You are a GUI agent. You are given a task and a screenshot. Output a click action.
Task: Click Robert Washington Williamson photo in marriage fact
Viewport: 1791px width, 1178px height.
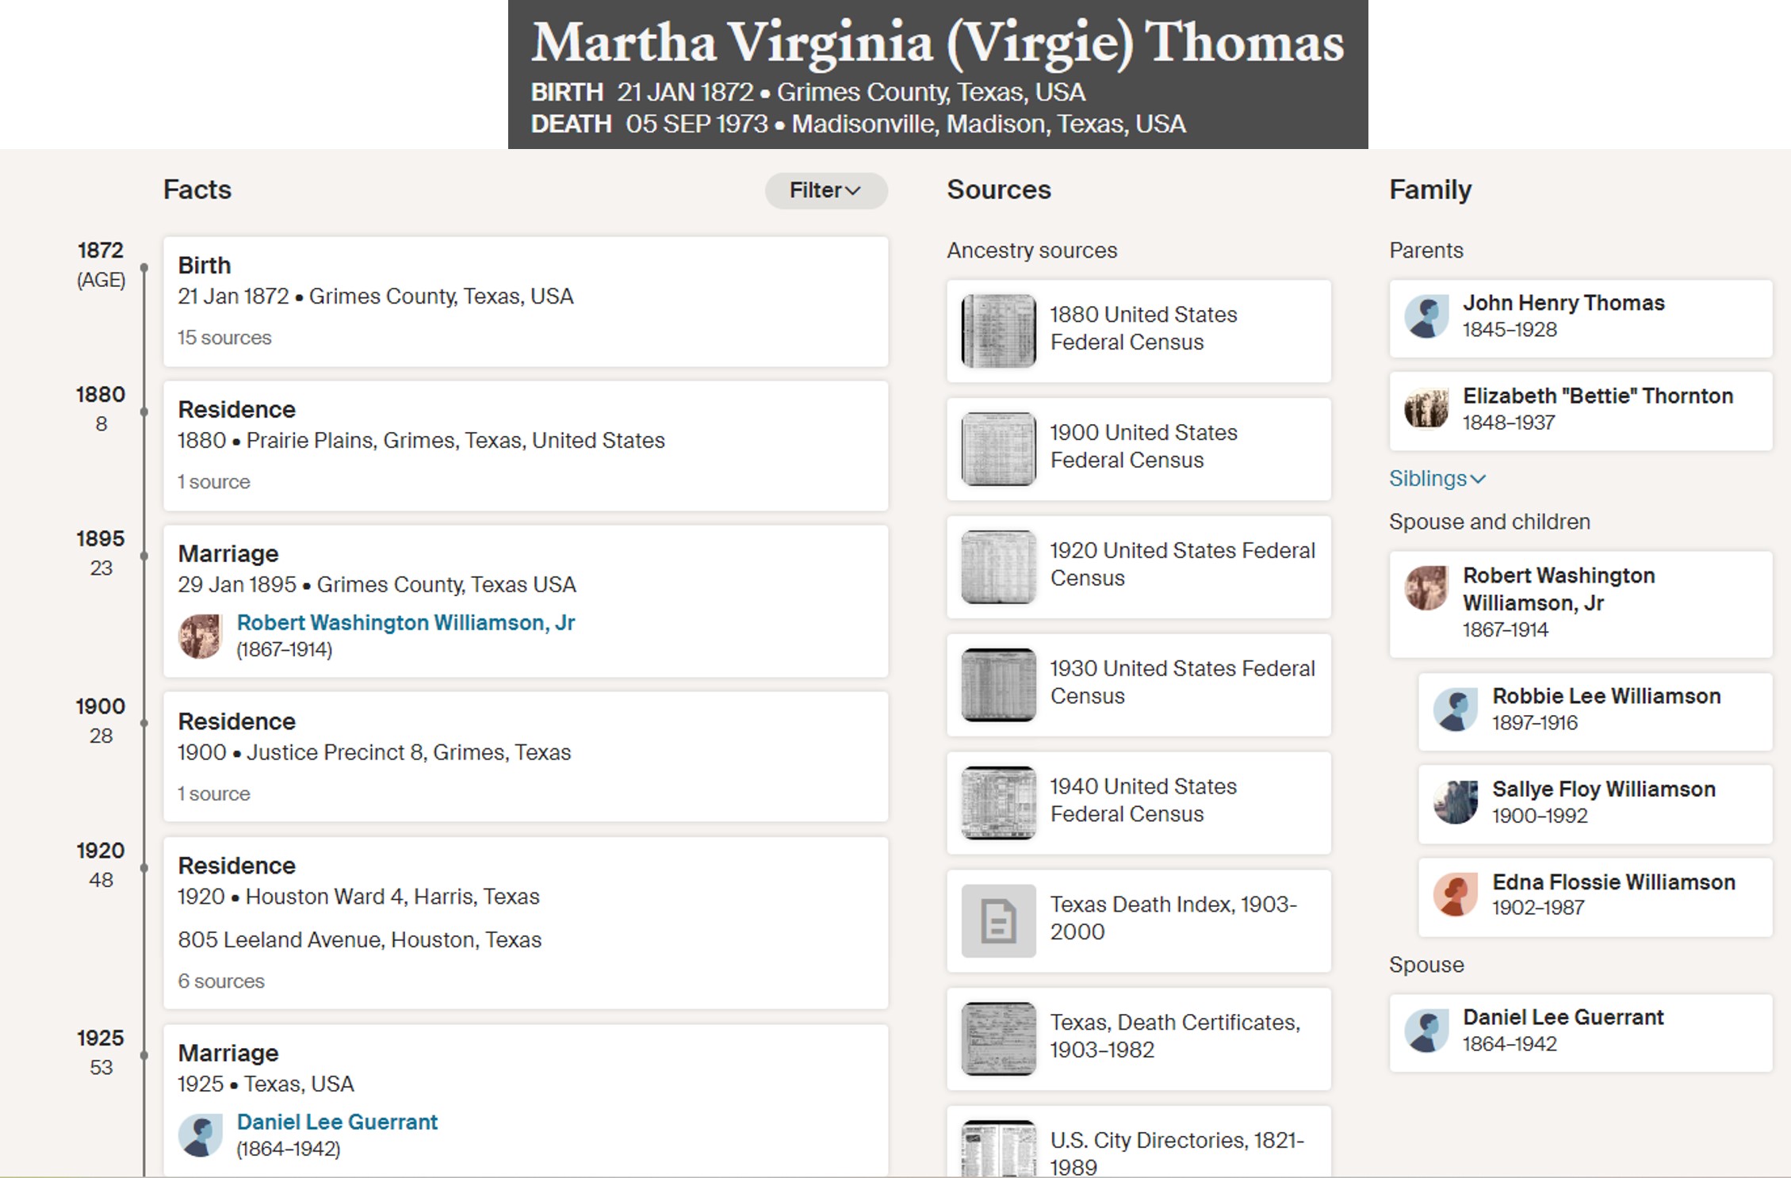[x=200, y=636]
